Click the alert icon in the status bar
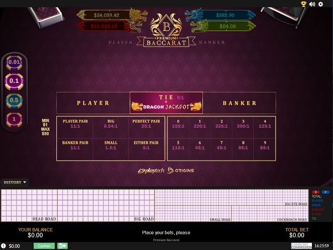The width and height of the screenshot is (333, 250). tap(4, 246)
